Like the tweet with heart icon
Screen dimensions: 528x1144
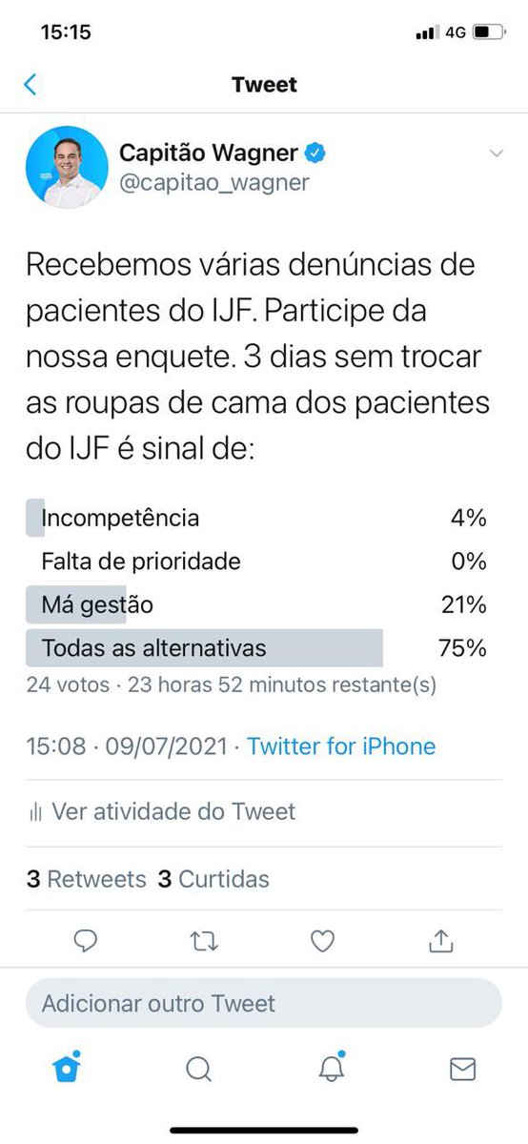(x=323, y=941)
